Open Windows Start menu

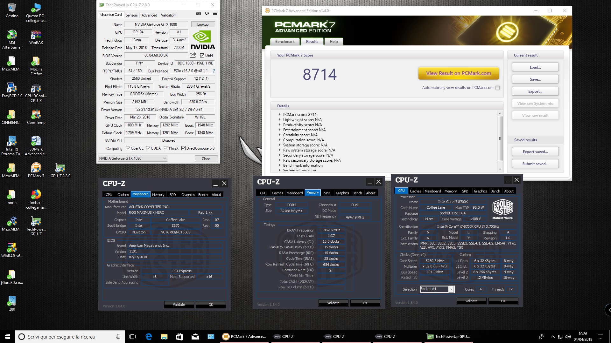click(x=8, y=337)
